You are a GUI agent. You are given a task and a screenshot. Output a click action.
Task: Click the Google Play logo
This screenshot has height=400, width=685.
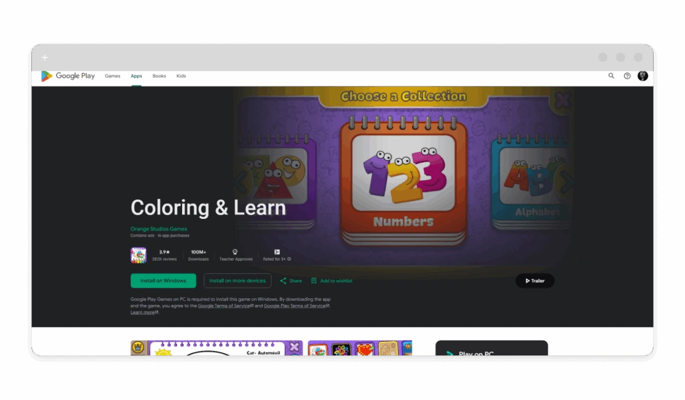point(67,76)
